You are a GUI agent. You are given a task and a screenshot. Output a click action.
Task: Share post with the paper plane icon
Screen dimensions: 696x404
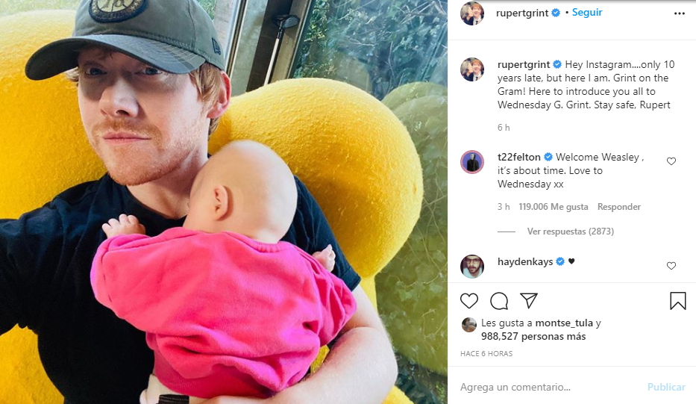pos(529,301)
